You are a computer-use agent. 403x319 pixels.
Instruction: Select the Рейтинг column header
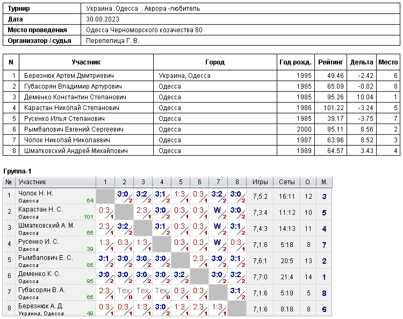[330, 62]
